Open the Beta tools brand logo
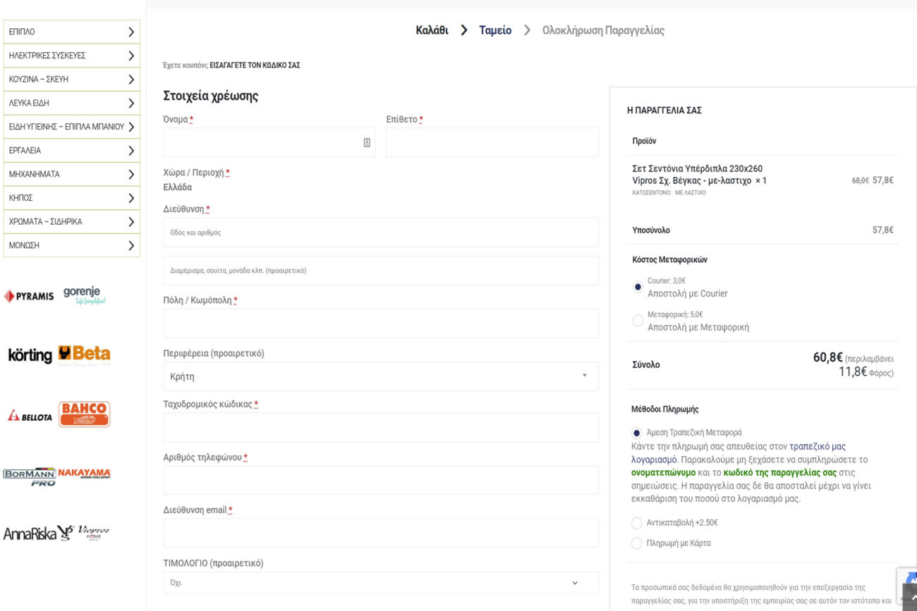This screenshot has height=611, width=917. pyautogui.click(x=84, y=354)
